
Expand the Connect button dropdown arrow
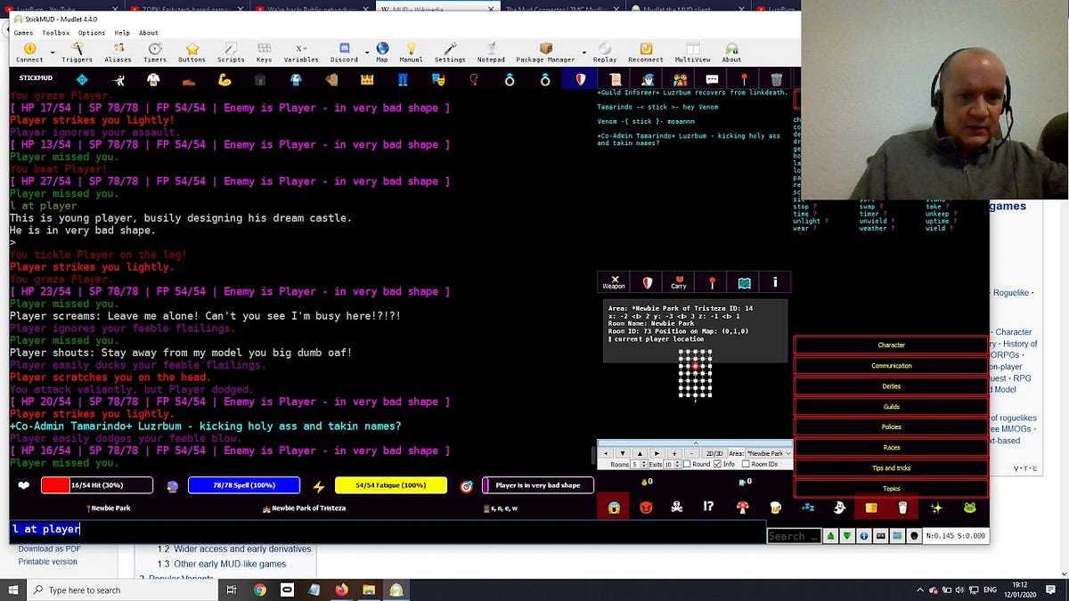pos(52,53)
